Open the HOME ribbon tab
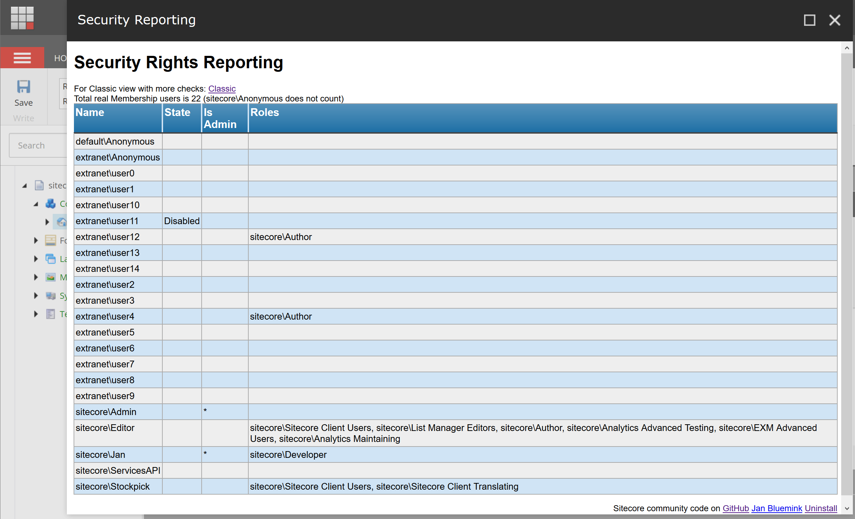Screen dimensions: 855x519 point(60,58)
